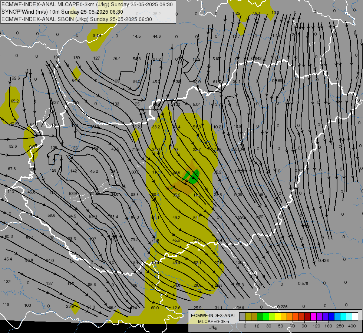Click the legend tick label 30
This screenshot has height=333, width=363.
(268, 326)
